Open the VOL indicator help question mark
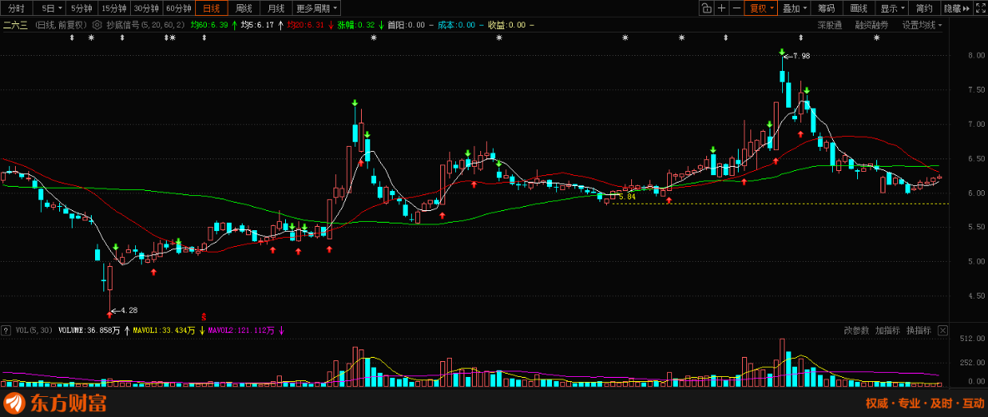 click(6, 330)
